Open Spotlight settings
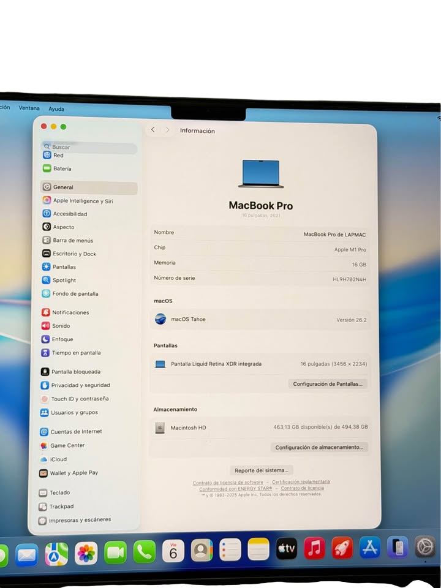The width and height of the screenshot is (441, 588). point(59,280)
